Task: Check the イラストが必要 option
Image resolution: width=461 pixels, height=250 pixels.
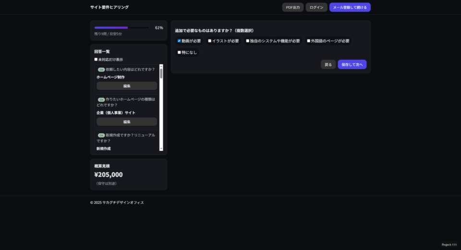Action: click(x=210, y=41)
